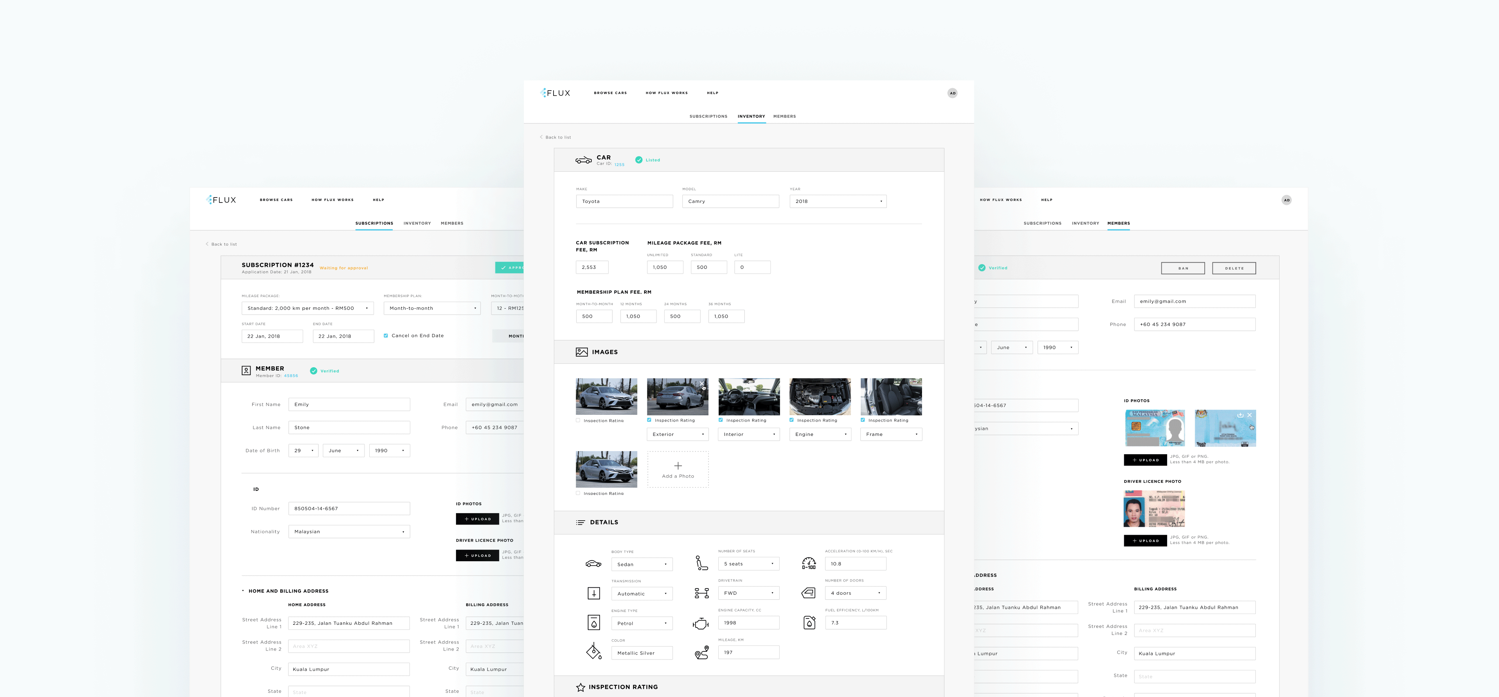Viewport: 1499px width, 697px height.
Task: Remove the ID photo using its X icon
Action: (1250, 415)
